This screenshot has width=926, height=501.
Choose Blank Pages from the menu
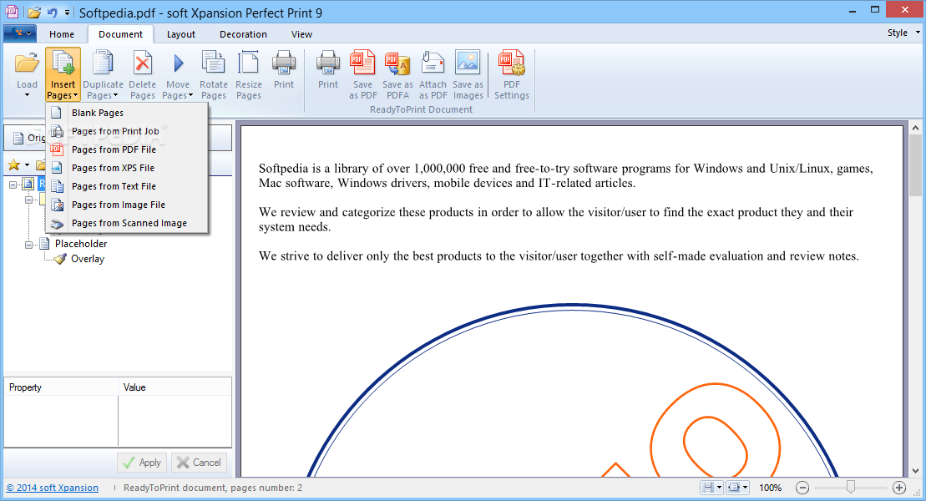pyautogui.click(x=127, y=113)
